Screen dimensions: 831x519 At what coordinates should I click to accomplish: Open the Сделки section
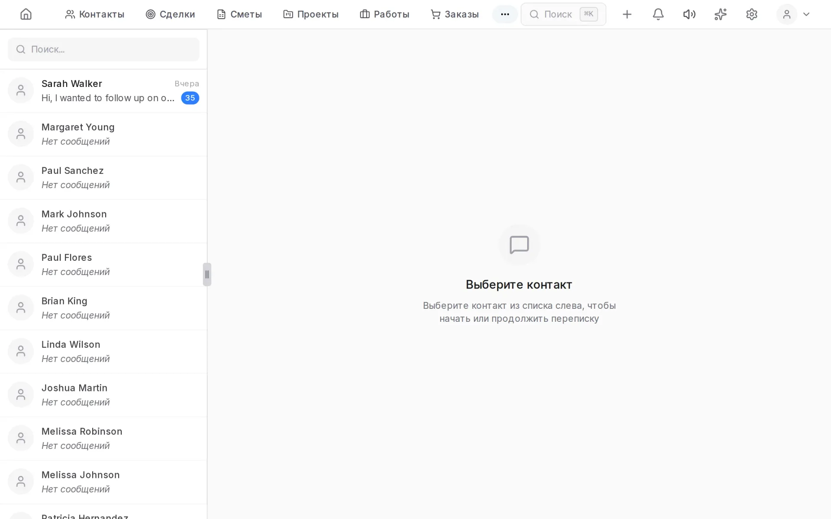point(170,14)
